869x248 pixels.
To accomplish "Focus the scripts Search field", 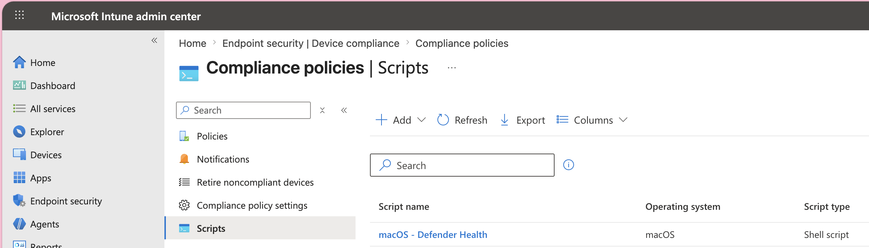I will coord(462,165).
